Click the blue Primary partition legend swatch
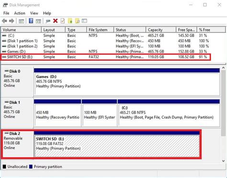This screenshot has width=227, height=178. [31, 167]
